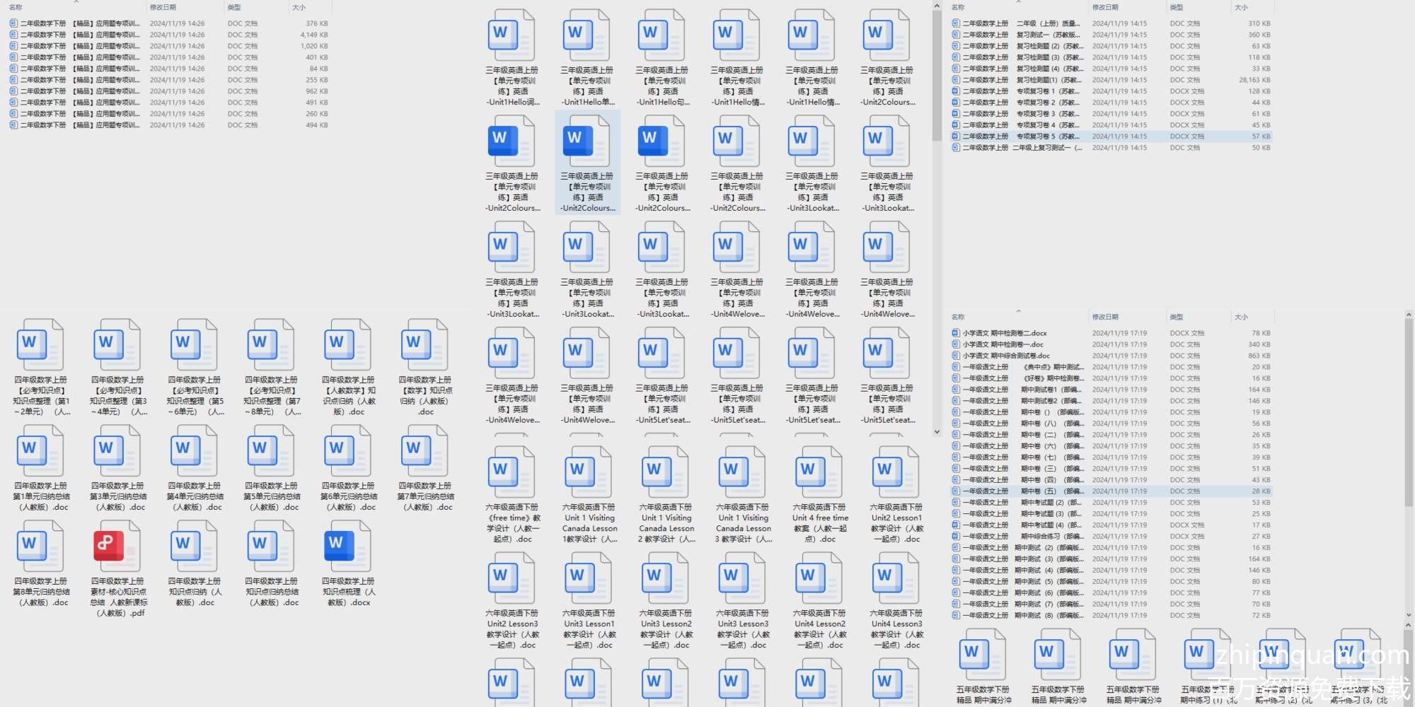
Task: Sort top-left list by 修改日期 column header
Action: pyautogui.click(x=163, y=8)
